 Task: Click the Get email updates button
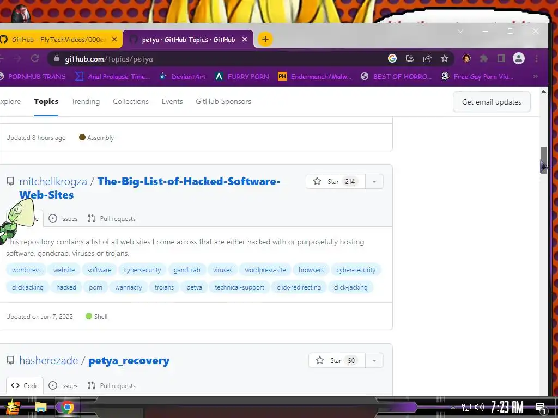click(x=492, y=102)
